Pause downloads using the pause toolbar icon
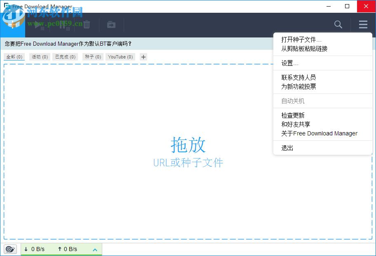 click(62, 25)
